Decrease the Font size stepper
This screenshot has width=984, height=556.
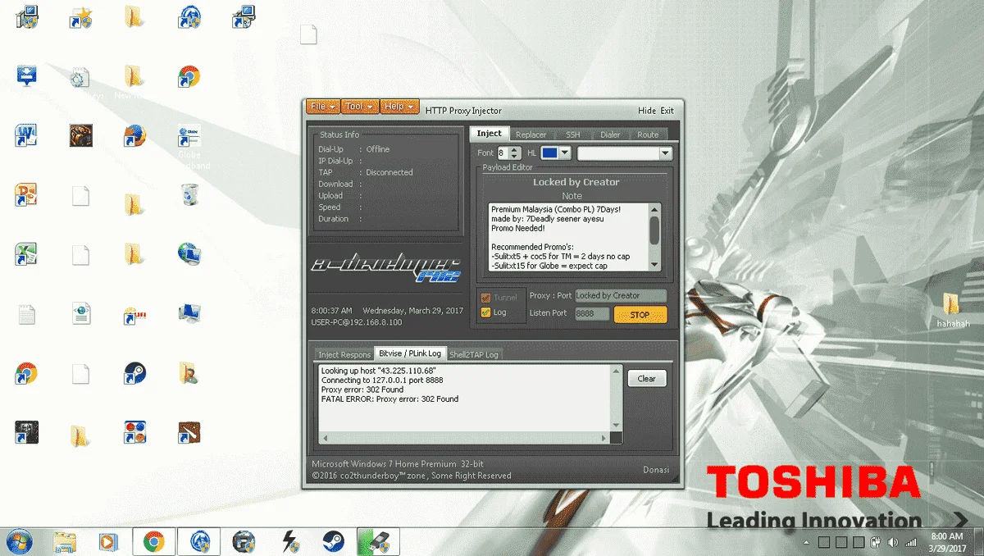(515, 157)
